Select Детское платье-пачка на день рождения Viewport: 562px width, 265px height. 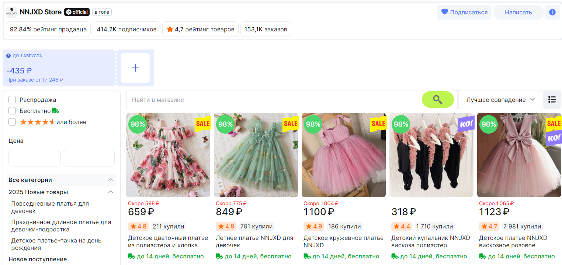click(56, 244)
